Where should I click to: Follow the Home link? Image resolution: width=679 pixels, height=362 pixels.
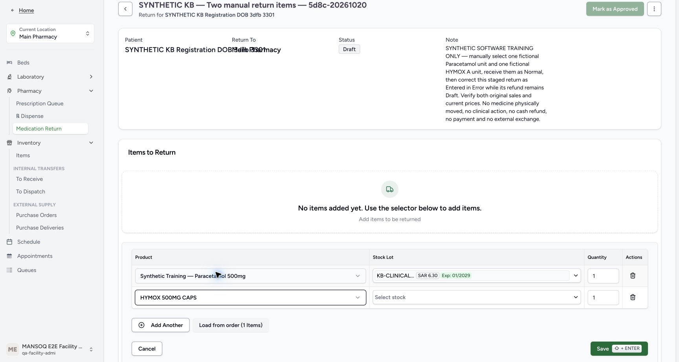tap(26, 10)
